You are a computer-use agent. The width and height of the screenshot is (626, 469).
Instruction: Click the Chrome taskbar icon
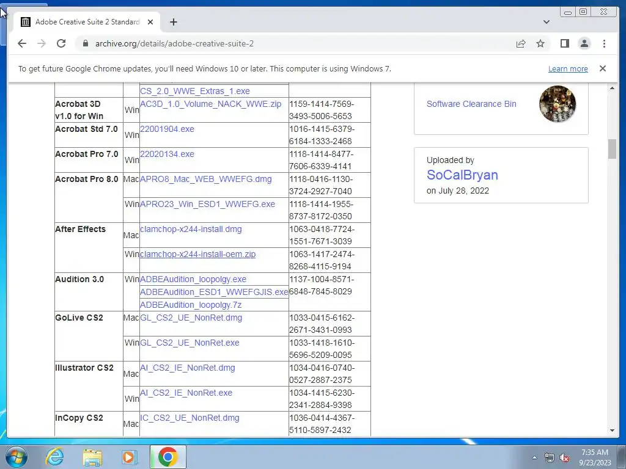tap(168, 457)
